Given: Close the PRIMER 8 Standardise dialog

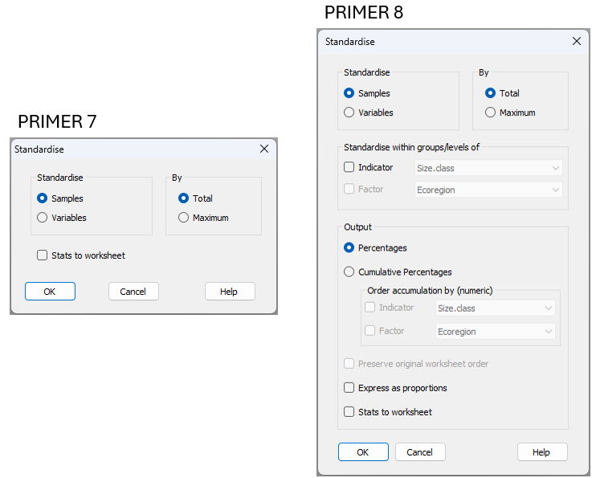Looking at the screenshot, I should coord(576,41).
